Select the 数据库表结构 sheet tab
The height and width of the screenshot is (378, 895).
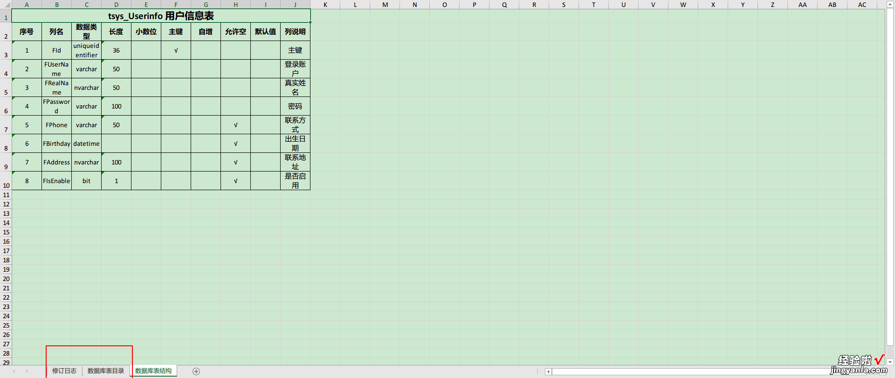click(153, 371)
